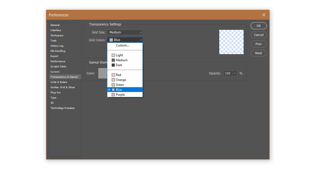Viewport: 311px width, 175px height.
Task: Choose Custom... from the grid colors list
Action: click(122, 45)
